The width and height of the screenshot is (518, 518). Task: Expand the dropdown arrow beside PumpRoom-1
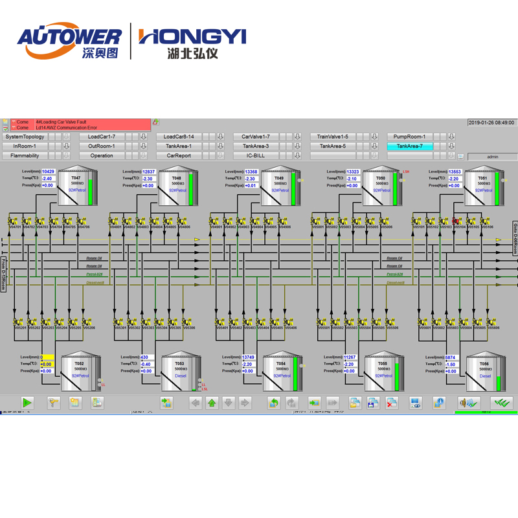click(451, 137)
